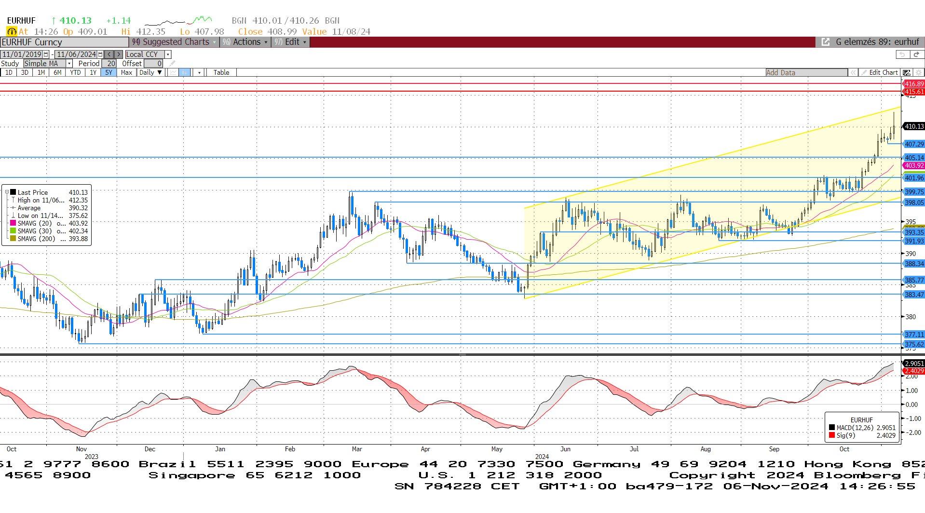Click 388.34 blue support level label
This screenshot has width=925, height=513.
coord(913,264)
